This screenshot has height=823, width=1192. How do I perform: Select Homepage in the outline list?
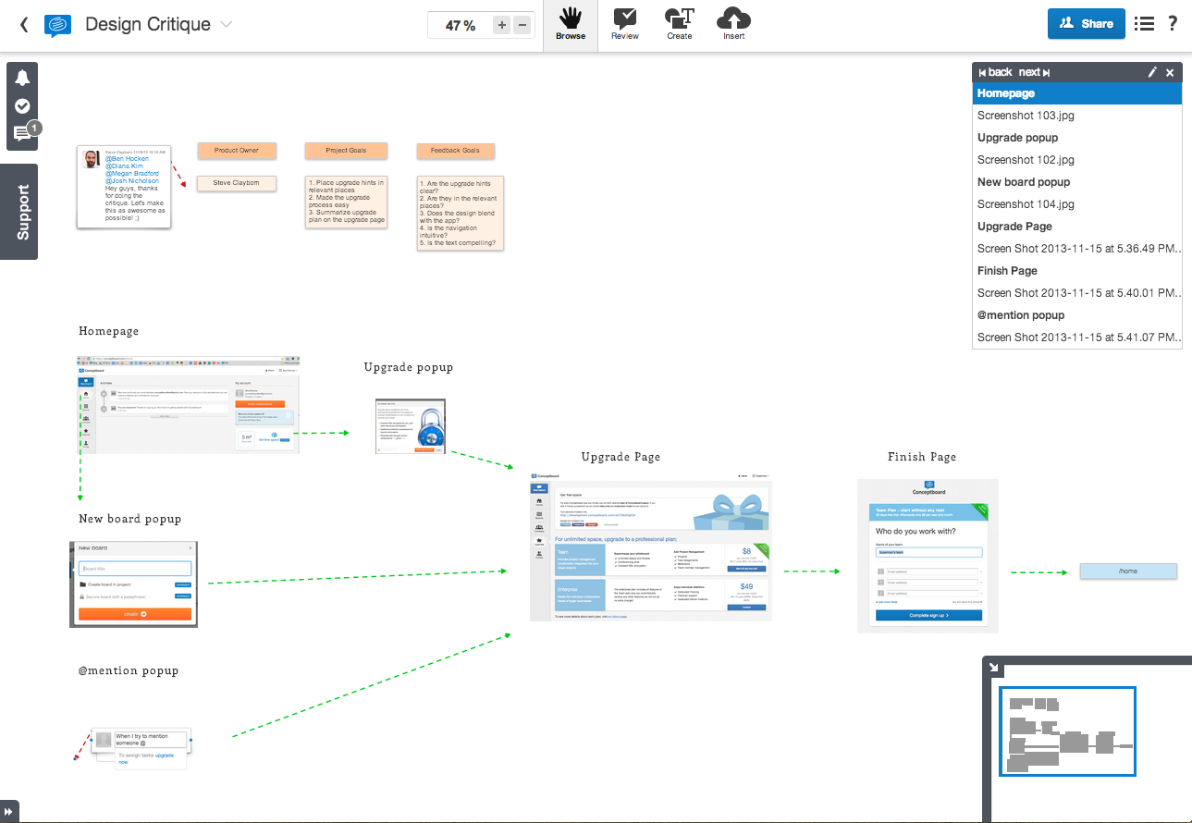1077,93
